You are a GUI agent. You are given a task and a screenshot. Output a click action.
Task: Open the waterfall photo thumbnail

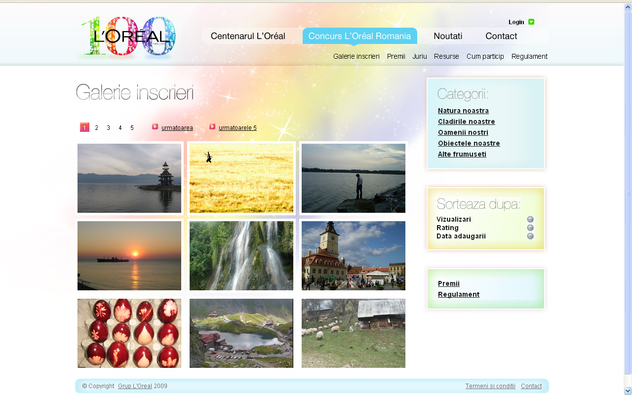pyautogui.click(x=241, y=256)
